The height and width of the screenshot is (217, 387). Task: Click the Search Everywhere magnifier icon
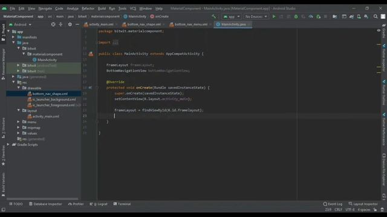(376, 16)
